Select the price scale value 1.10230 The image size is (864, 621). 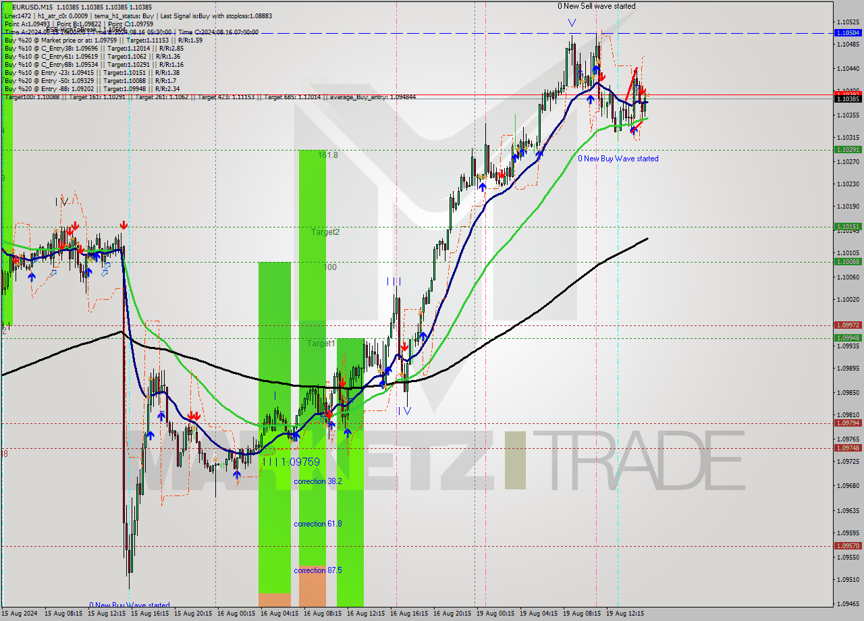(x=849, y=184)
